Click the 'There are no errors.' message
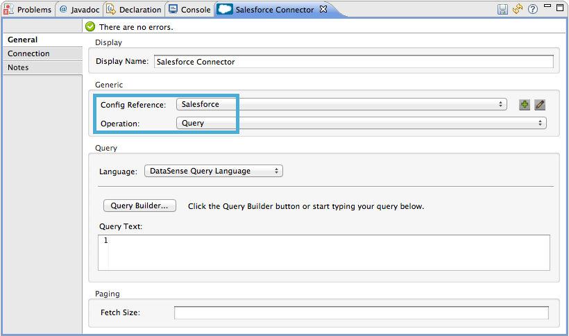Viewport: 569px width, 336px height. pyautogui.click(x=136, y=27)
